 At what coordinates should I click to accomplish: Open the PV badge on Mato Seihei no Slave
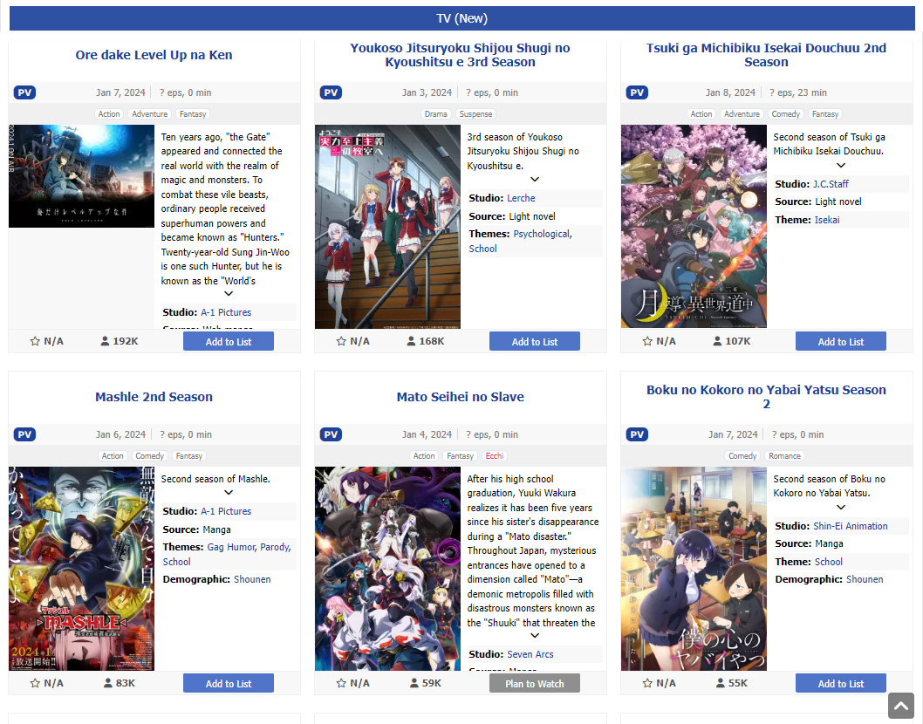pos(331,434)
